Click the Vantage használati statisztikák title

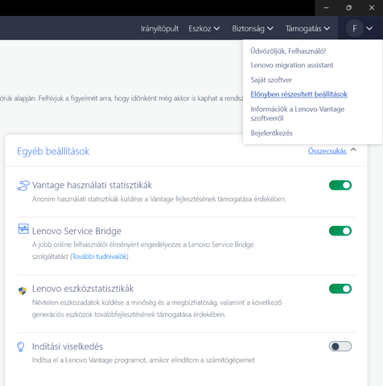click(92, 185)
